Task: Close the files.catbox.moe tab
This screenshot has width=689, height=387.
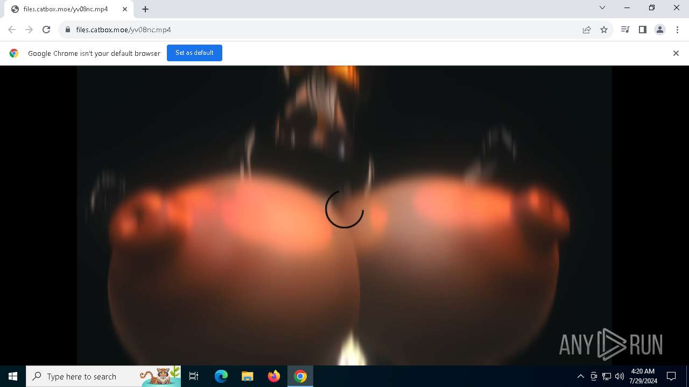Action: (x=124, y=9)
